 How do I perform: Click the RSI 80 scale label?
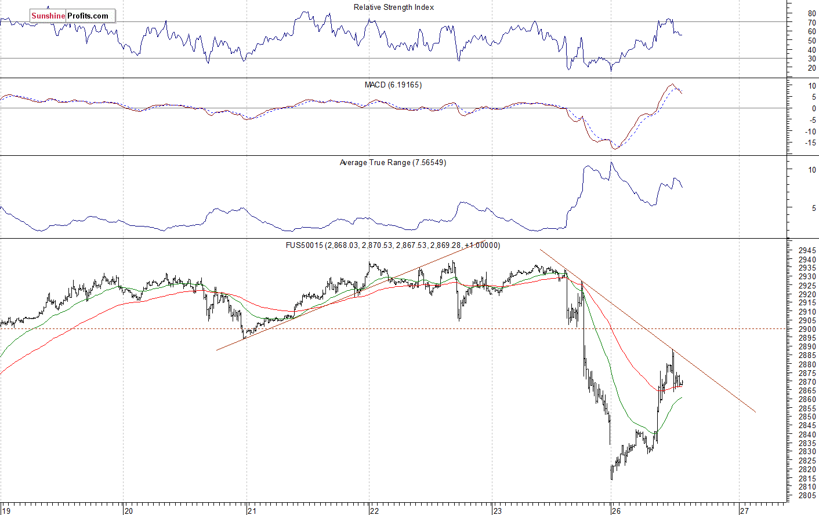811,13
